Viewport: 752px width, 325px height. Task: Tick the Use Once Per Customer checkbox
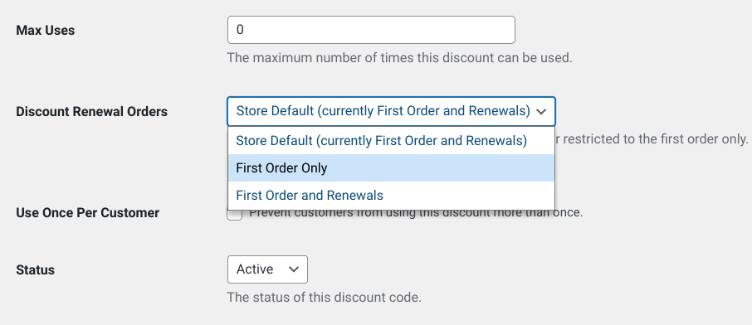point(235,214)
